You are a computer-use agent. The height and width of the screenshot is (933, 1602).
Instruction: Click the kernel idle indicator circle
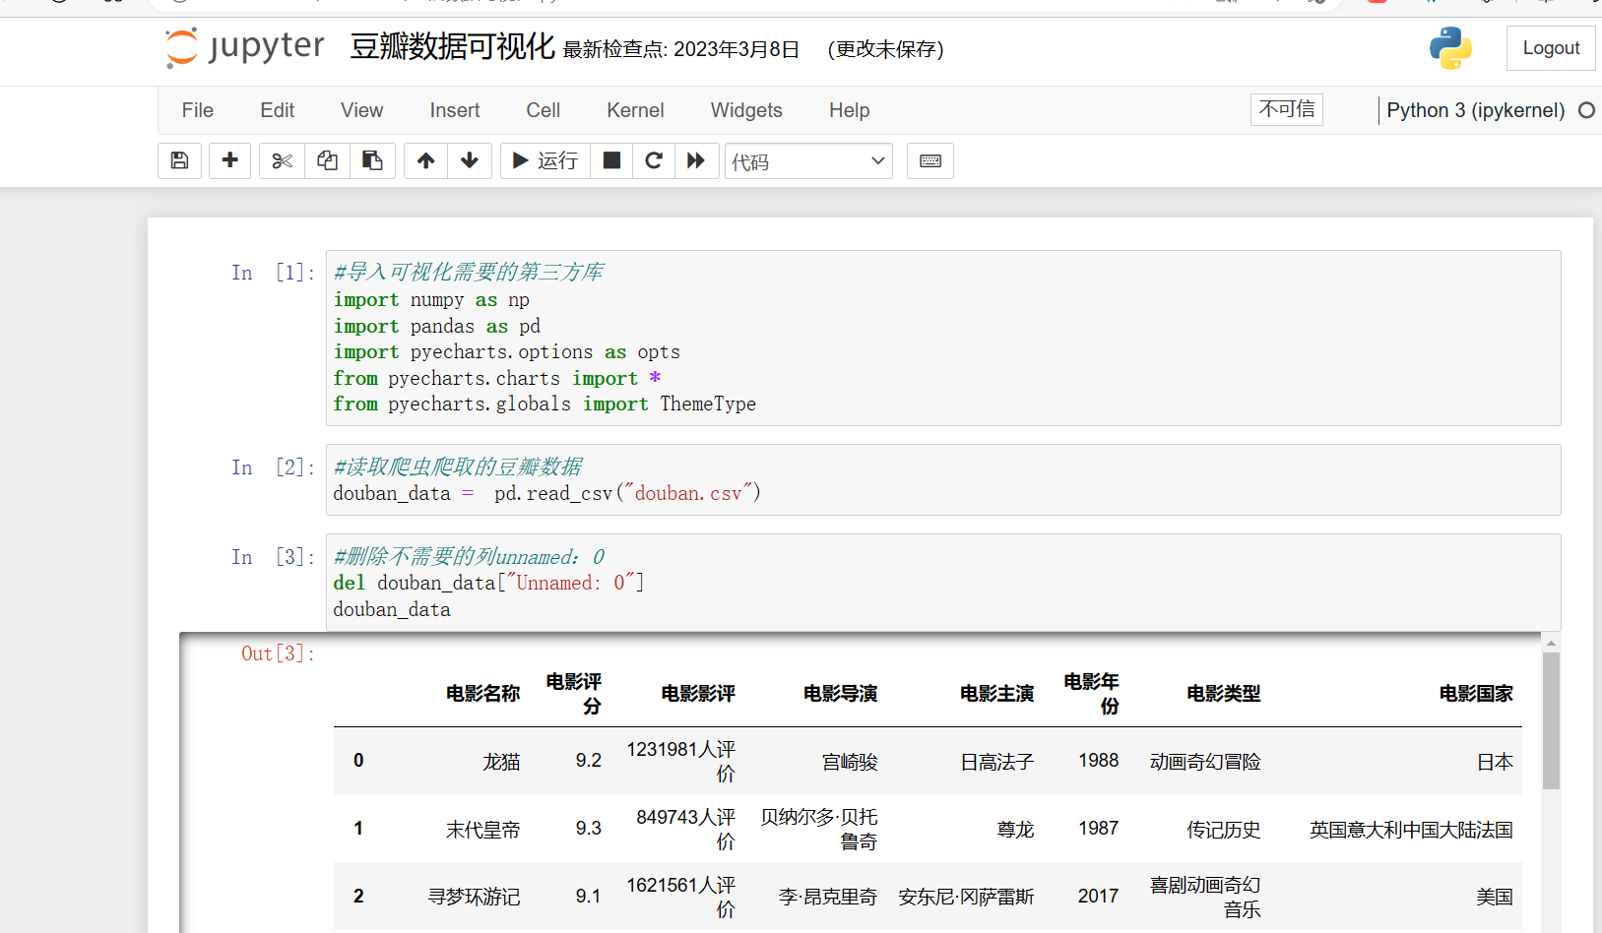point(1586,110)
